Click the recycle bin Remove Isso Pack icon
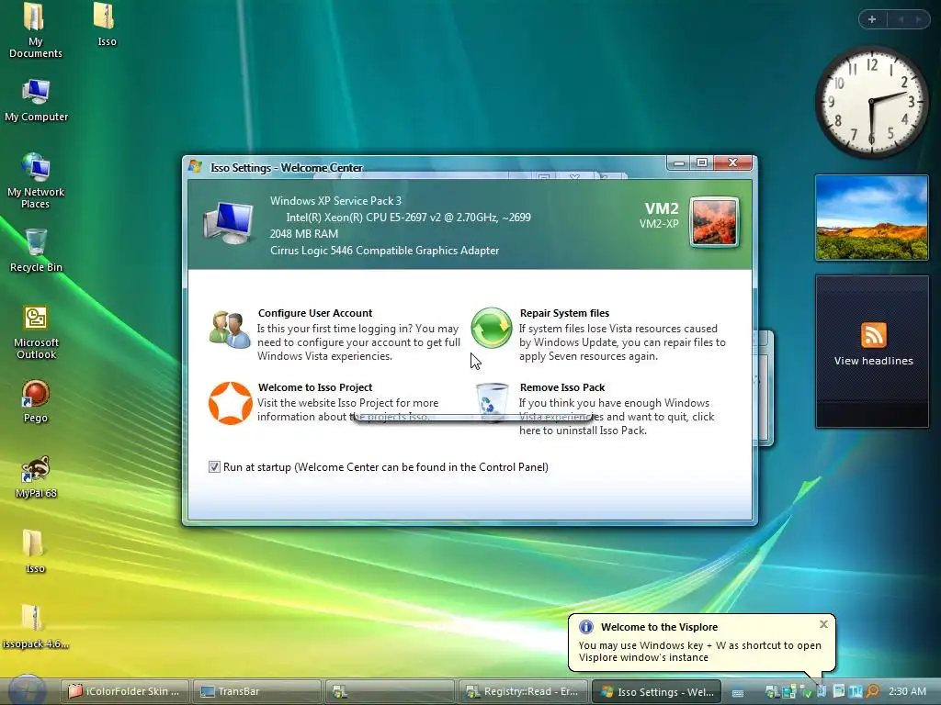Screen dimensions: 941x705 point(492,402)
